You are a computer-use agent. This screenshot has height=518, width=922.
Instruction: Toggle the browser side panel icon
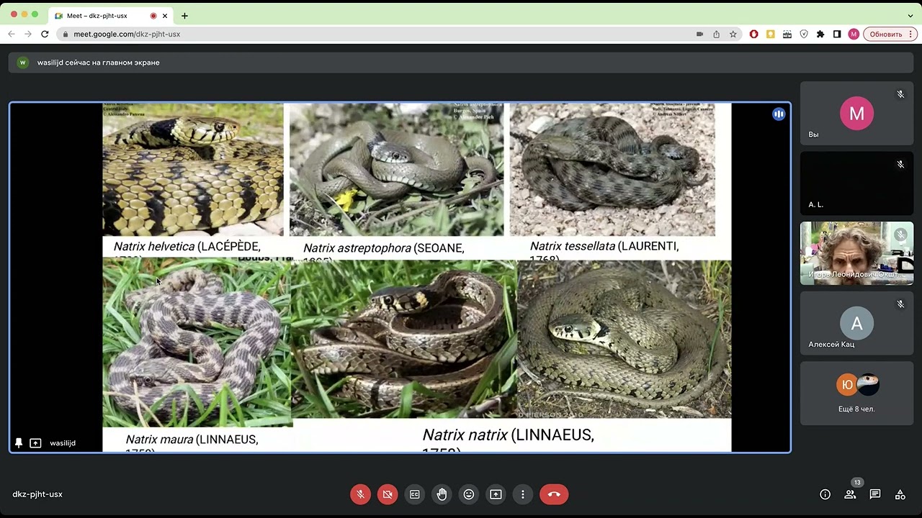click(837, 34)
